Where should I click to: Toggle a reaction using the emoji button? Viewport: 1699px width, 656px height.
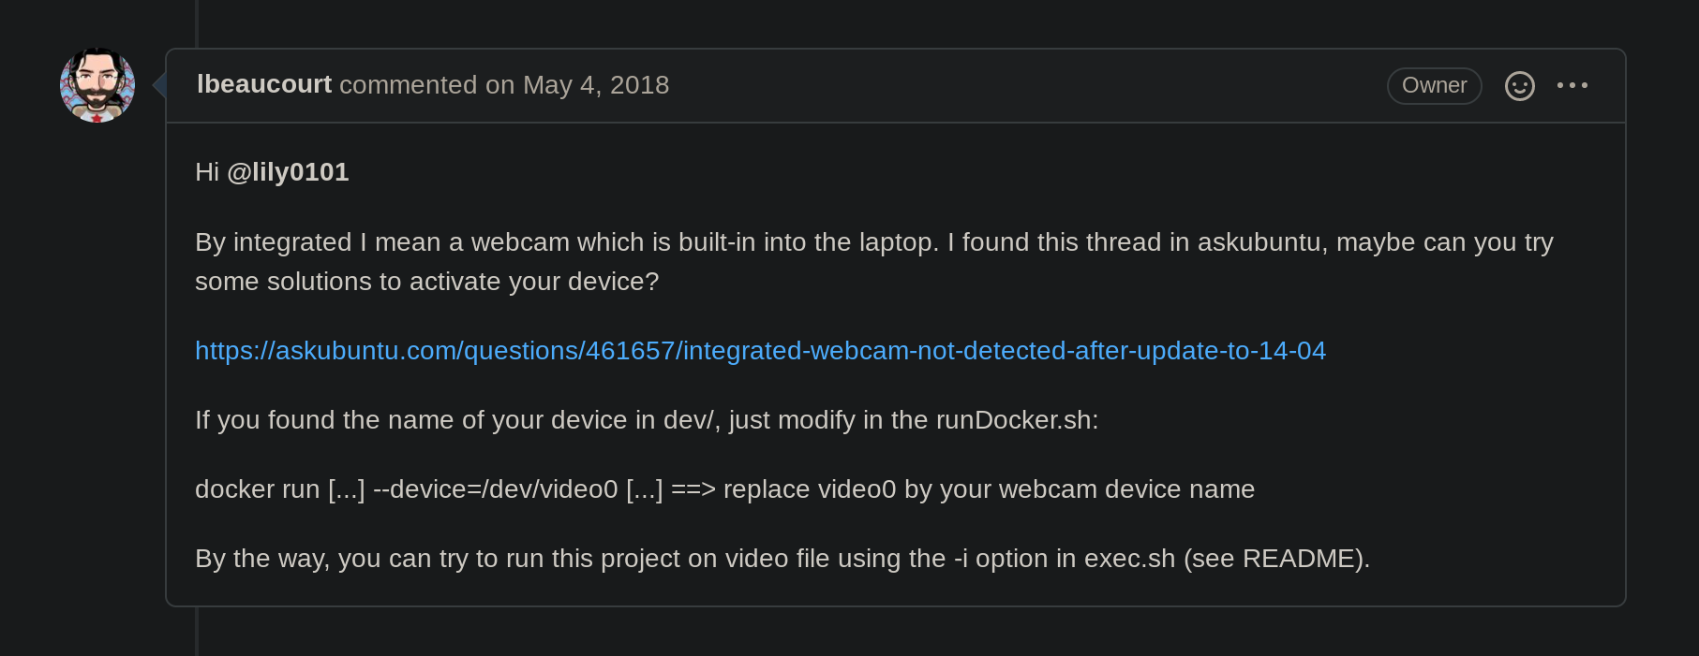(x=1519, y=85)
